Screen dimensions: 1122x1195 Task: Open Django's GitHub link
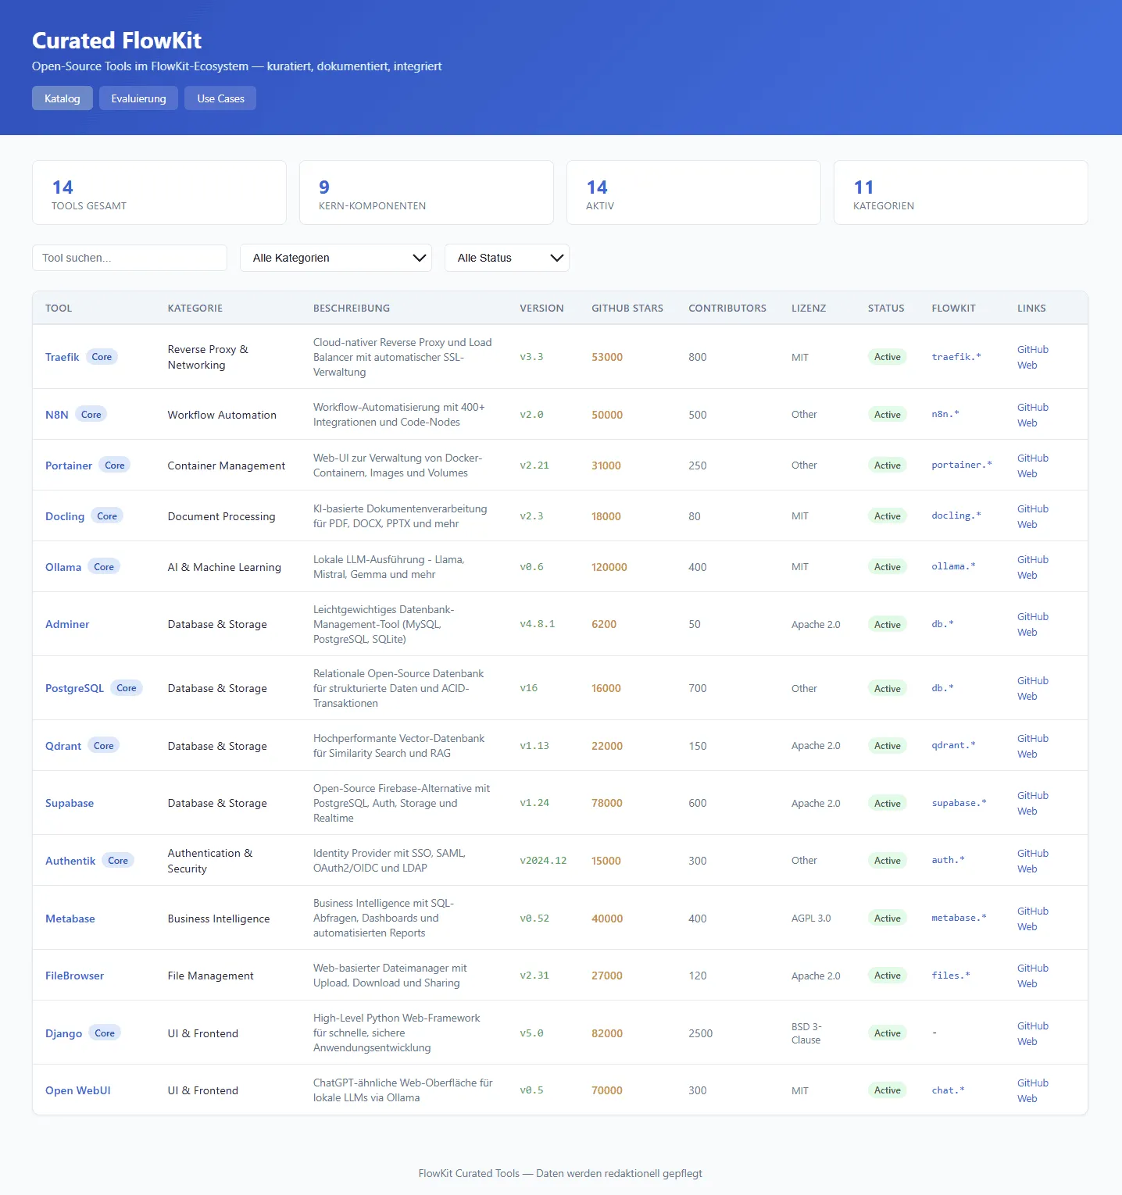[1032, 1026]
